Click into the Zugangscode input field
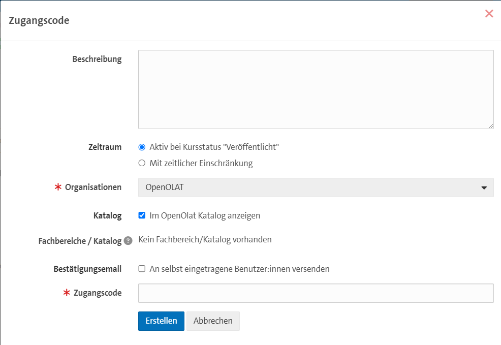 tap(315, 293)
